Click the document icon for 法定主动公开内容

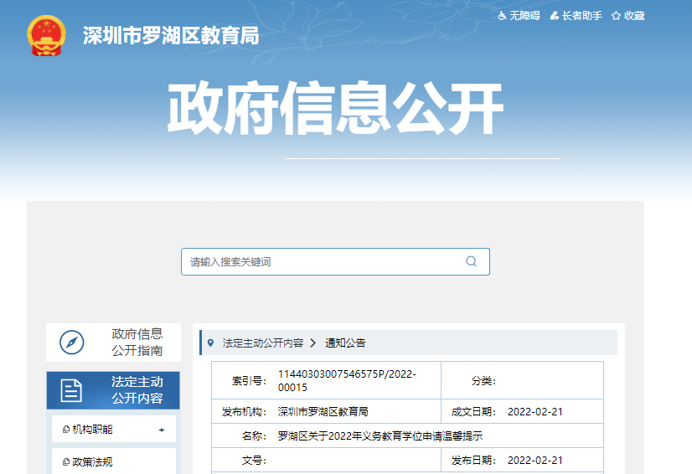coord(72,390)
